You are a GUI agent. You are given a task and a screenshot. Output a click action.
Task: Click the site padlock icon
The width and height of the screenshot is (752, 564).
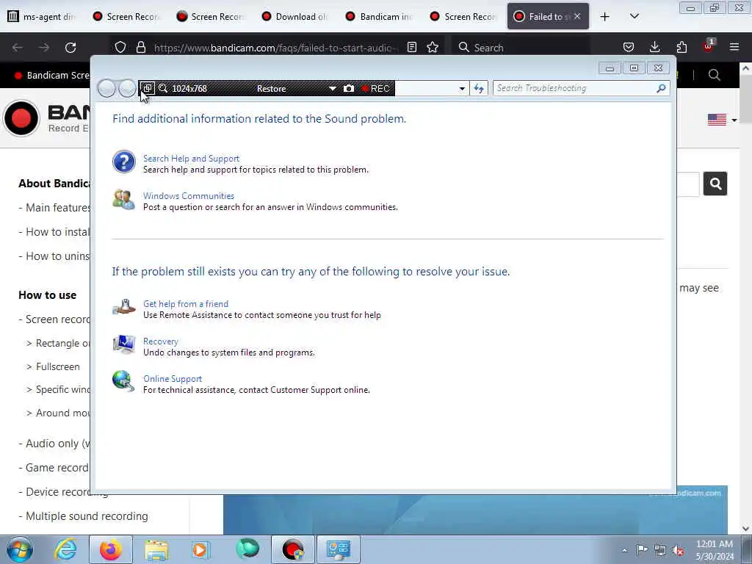(140, 48)
